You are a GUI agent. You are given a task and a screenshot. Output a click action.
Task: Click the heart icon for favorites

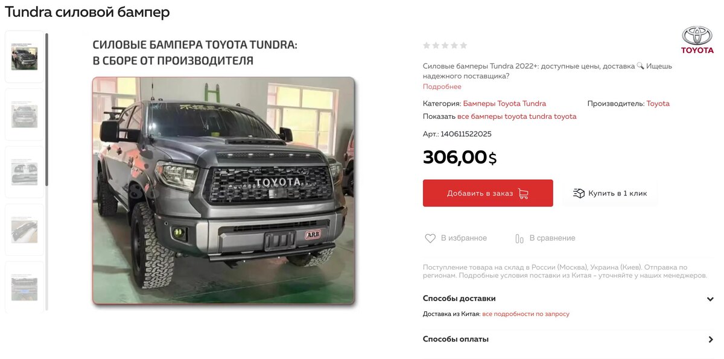[x=430, y=238]
